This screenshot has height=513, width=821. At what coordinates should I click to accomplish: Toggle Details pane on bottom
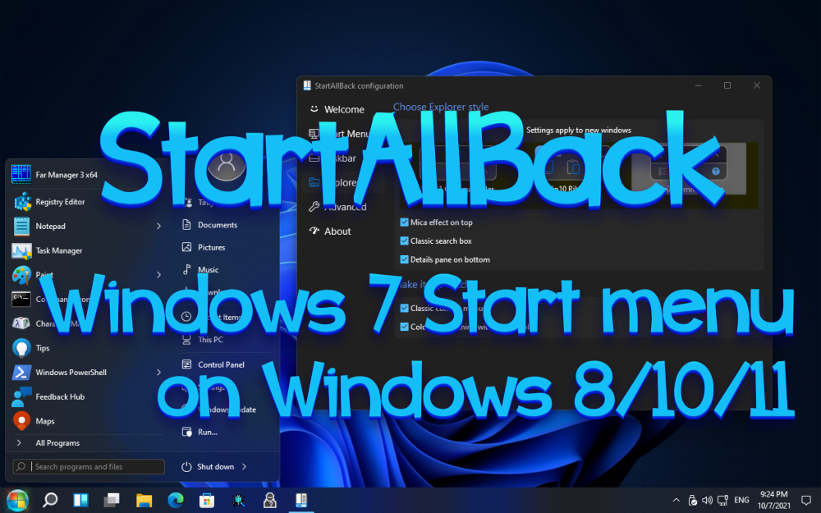coord(405,260)
